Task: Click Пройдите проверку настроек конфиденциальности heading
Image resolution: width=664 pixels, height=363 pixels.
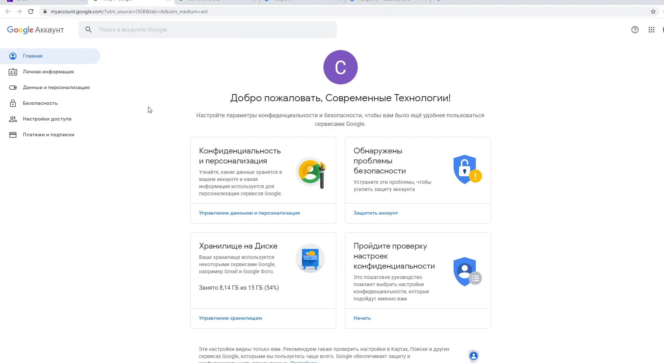Action: (x=394, y=256)
